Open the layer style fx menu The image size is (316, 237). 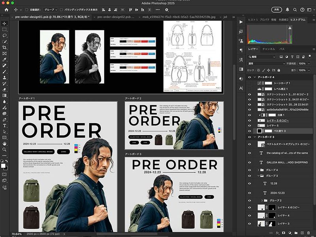[x=278, y=233]
